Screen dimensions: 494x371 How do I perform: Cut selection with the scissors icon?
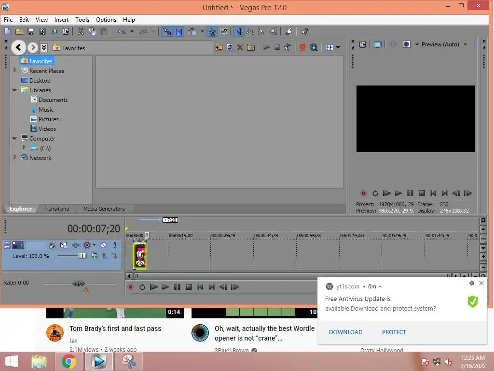coord(81,31)
